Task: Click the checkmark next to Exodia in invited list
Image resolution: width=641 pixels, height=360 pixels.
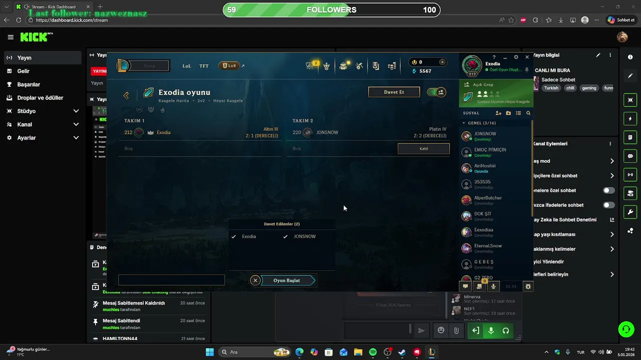Action: pos(234,236)
